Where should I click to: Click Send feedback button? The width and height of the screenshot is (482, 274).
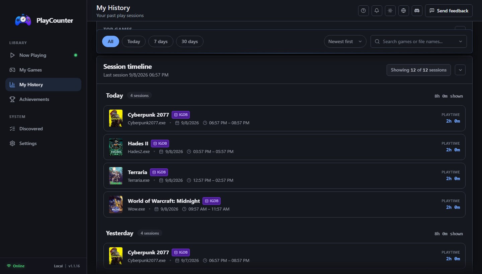(x=449, y=11)
